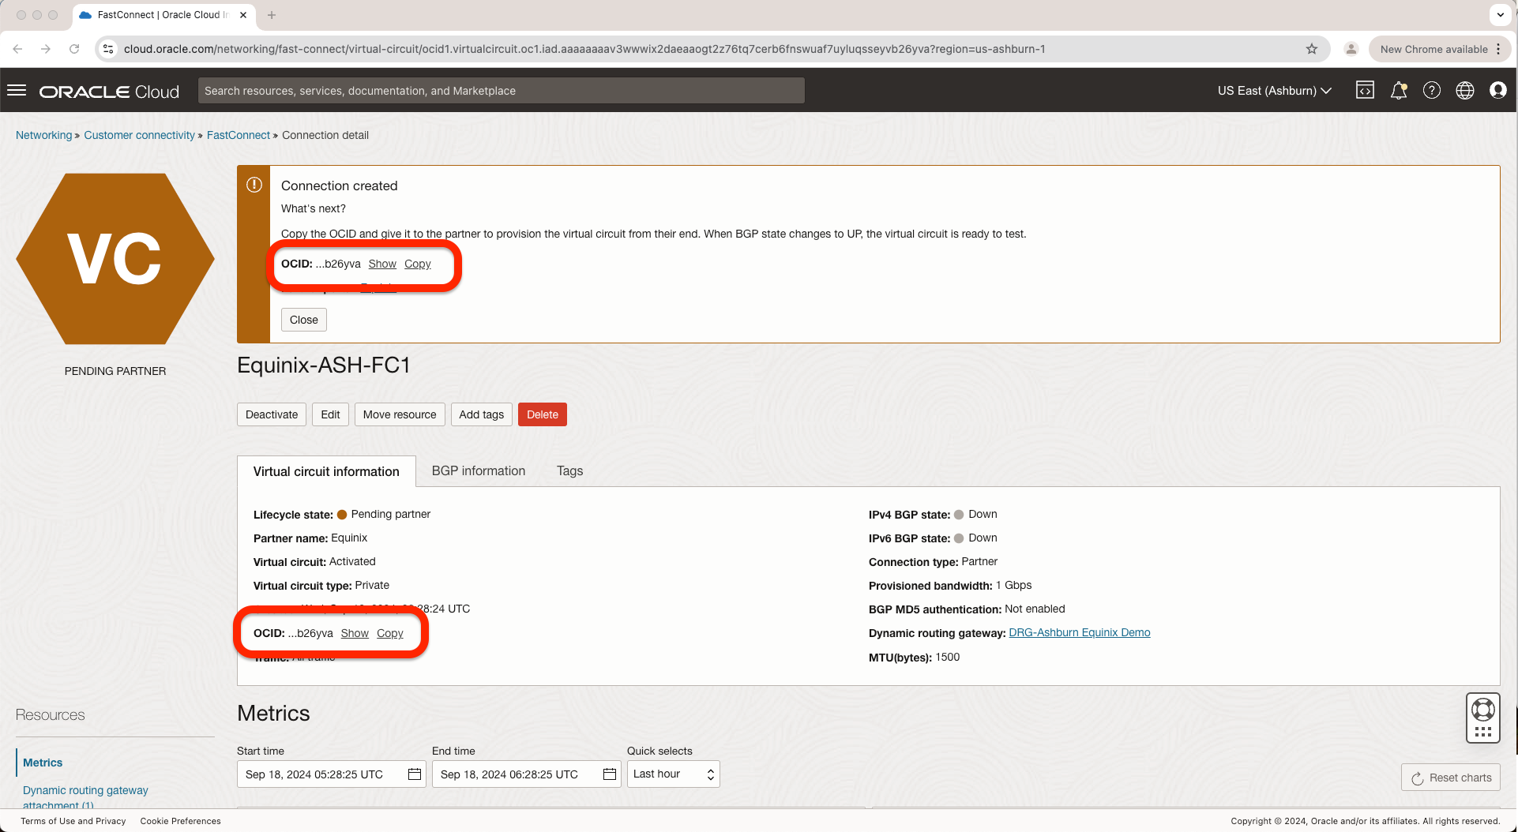1518x832 pixels.
Task: Click the Move resource button
Action: click(x=400, y=414)
